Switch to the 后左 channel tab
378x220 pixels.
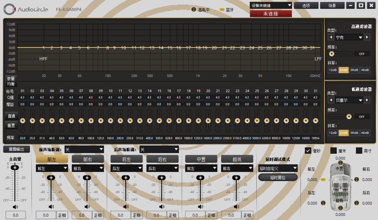pyautogui.click(x=127, y=159)
